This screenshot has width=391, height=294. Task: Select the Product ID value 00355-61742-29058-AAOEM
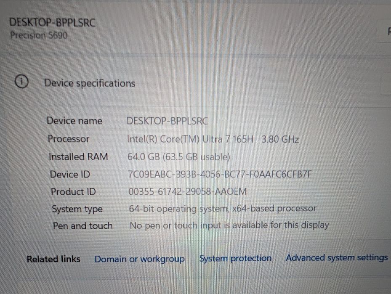188,192
